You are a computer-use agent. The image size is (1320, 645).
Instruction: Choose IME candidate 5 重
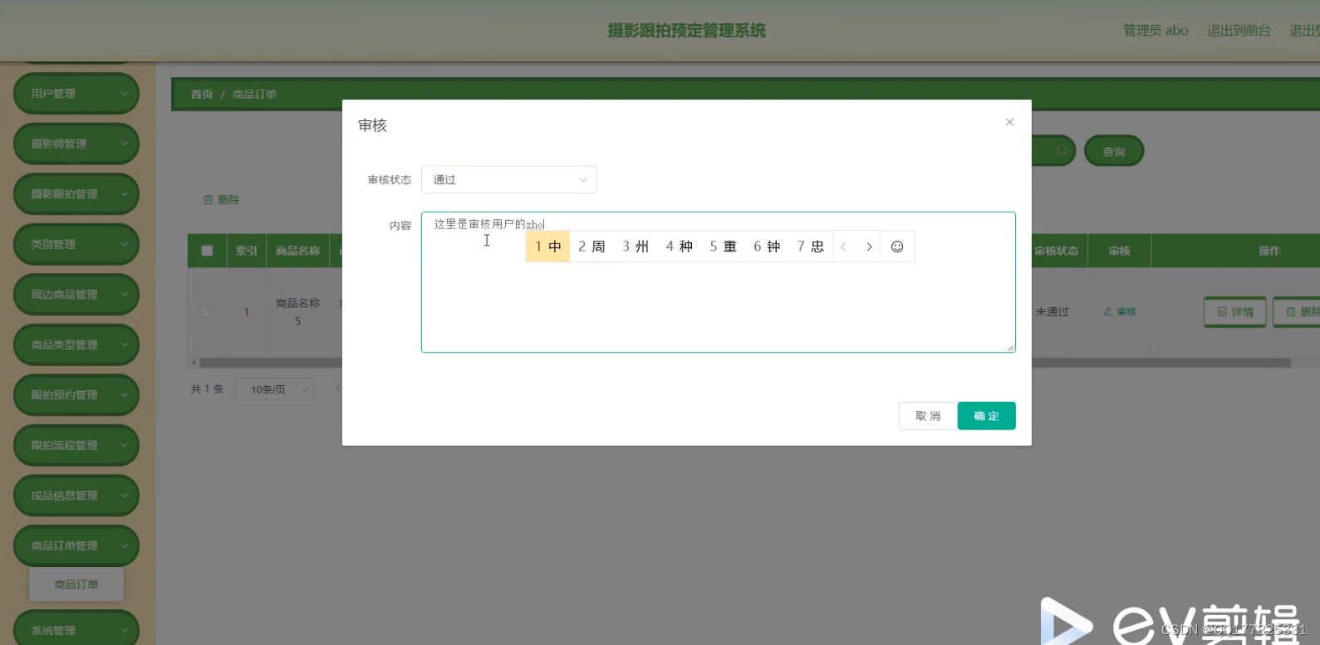click(723, 247)
